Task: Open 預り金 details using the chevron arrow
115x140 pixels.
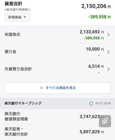Action: (x=109, y=52)
